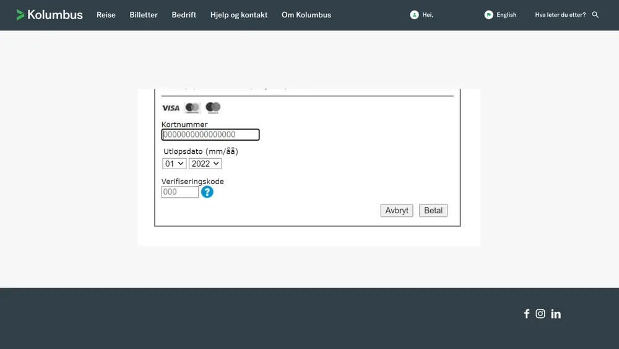Expand the expiry month dropdown
The image size is (619, 349).
pyautogui.click(x=174, y=164)
